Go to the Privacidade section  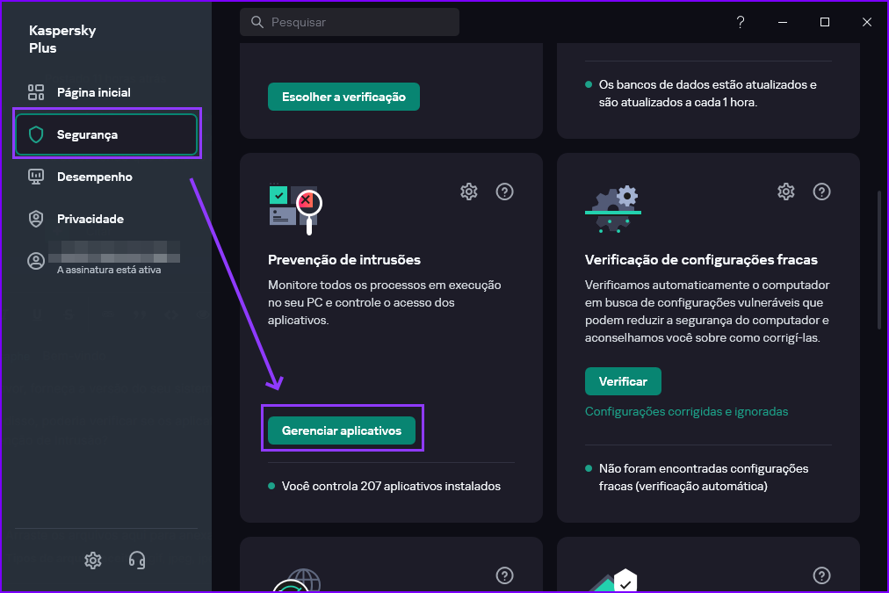click(x=106, y=219)
